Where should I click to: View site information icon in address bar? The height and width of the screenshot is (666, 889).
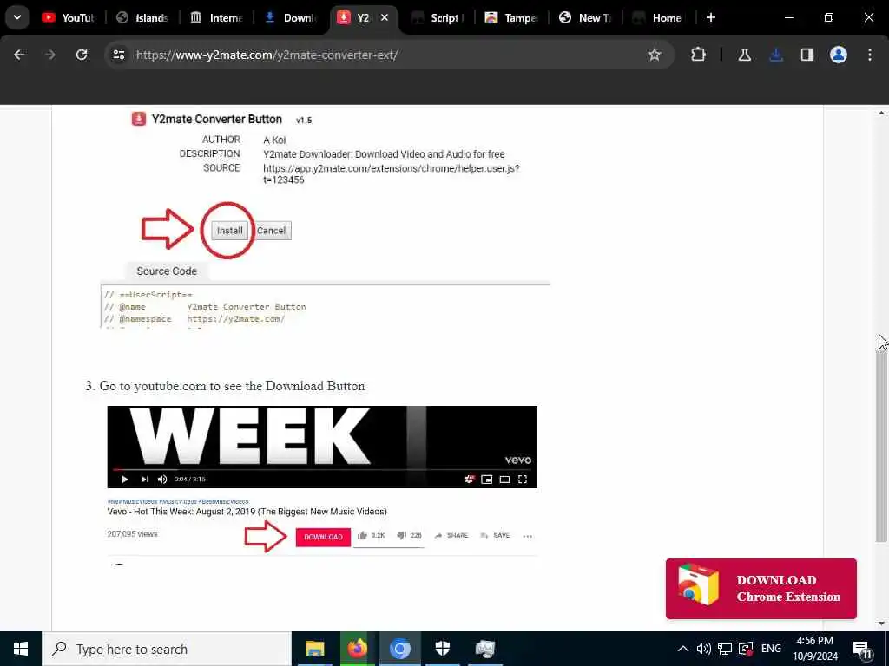[x=119, y=55]
